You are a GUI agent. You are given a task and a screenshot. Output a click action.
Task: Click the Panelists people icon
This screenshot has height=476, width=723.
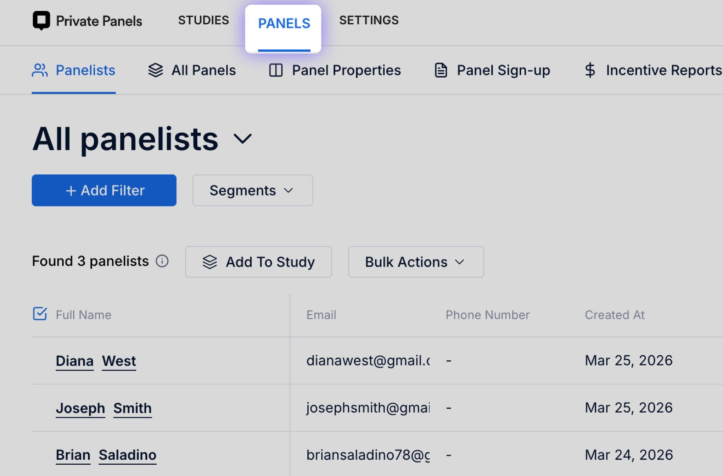pos(40,70)
